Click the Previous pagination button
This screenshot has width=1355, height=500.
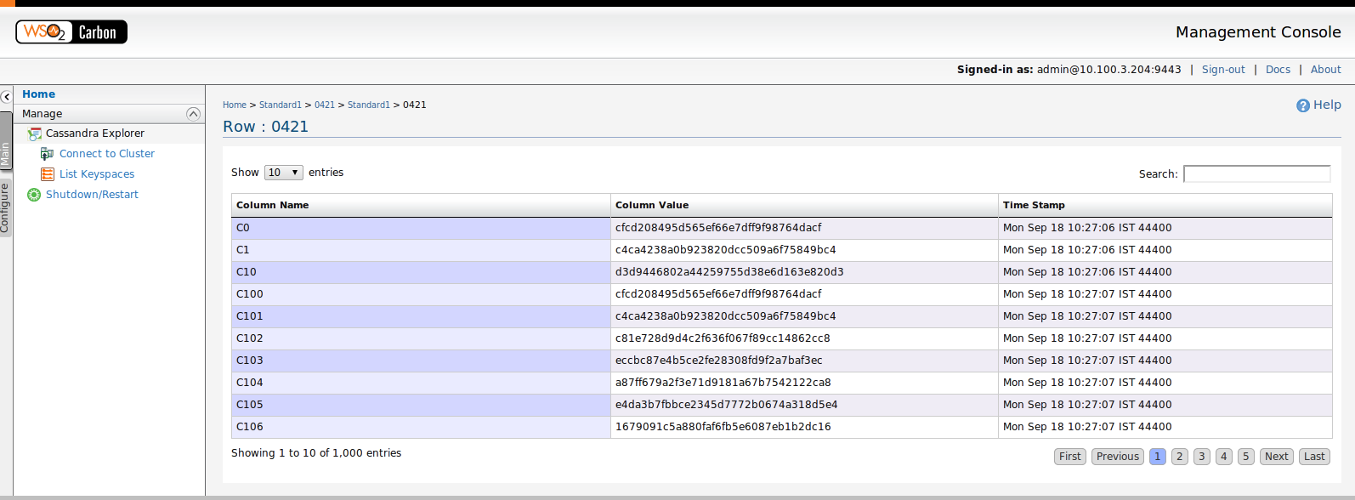(1118, 457)
